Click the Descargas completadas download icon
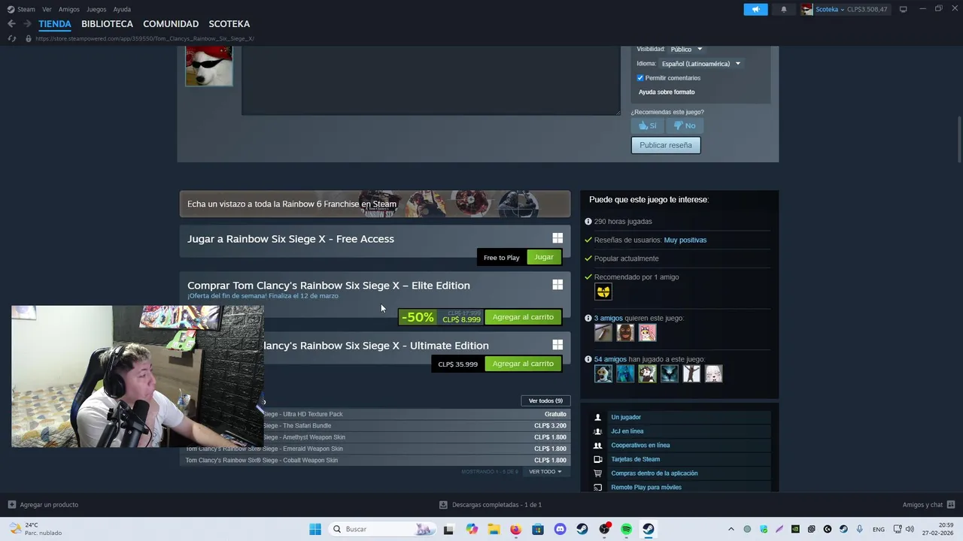This screenshot has height=541, width=963. click(x=443, y=505)
